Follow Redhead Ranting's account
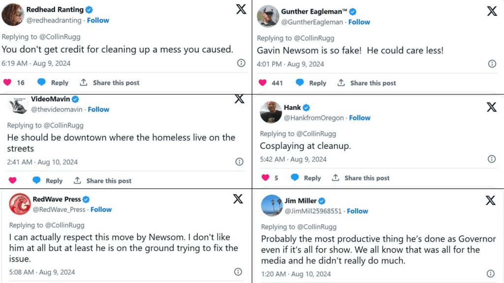The image size is (504, 283). (x=98, y=20)
